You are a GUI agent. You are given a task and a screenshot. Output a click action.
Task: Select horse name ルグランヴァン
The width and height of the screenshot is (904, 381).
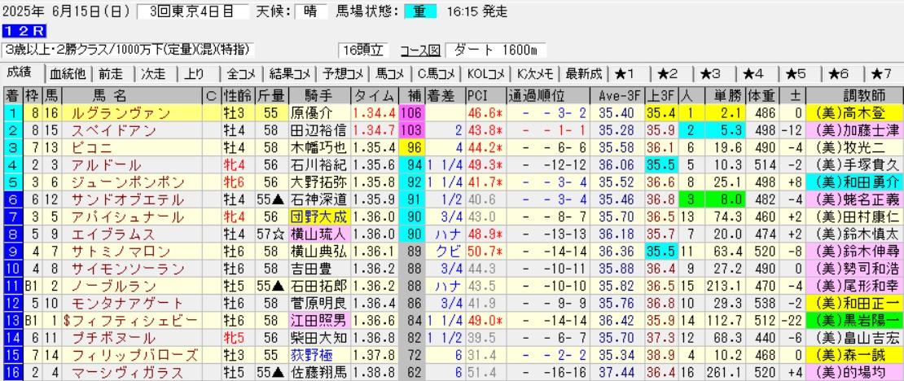pyautogui.click(x=121, y=112)
